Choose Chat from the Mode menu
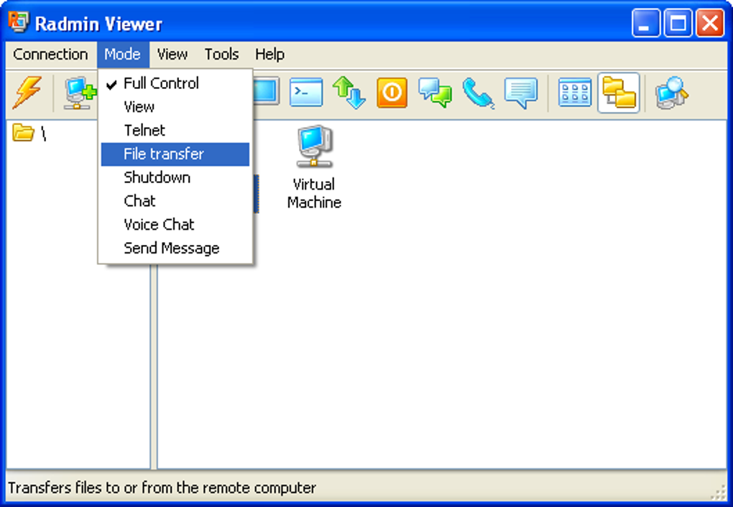733x507 pixels. coord(175,201)
